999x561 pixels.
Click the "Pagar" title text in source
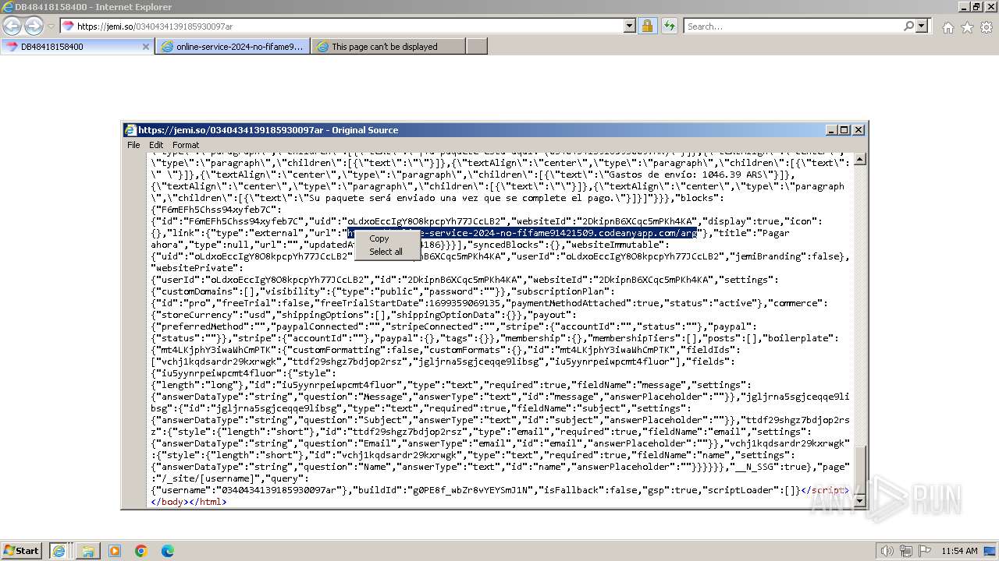(x=774, y=233)
